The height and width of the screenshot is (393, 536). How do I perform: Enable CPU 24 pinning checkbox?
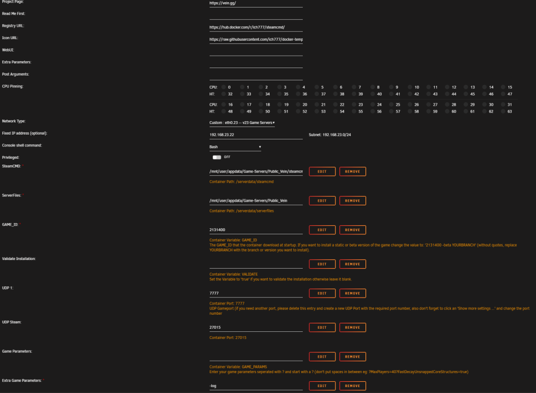(373, 105)
